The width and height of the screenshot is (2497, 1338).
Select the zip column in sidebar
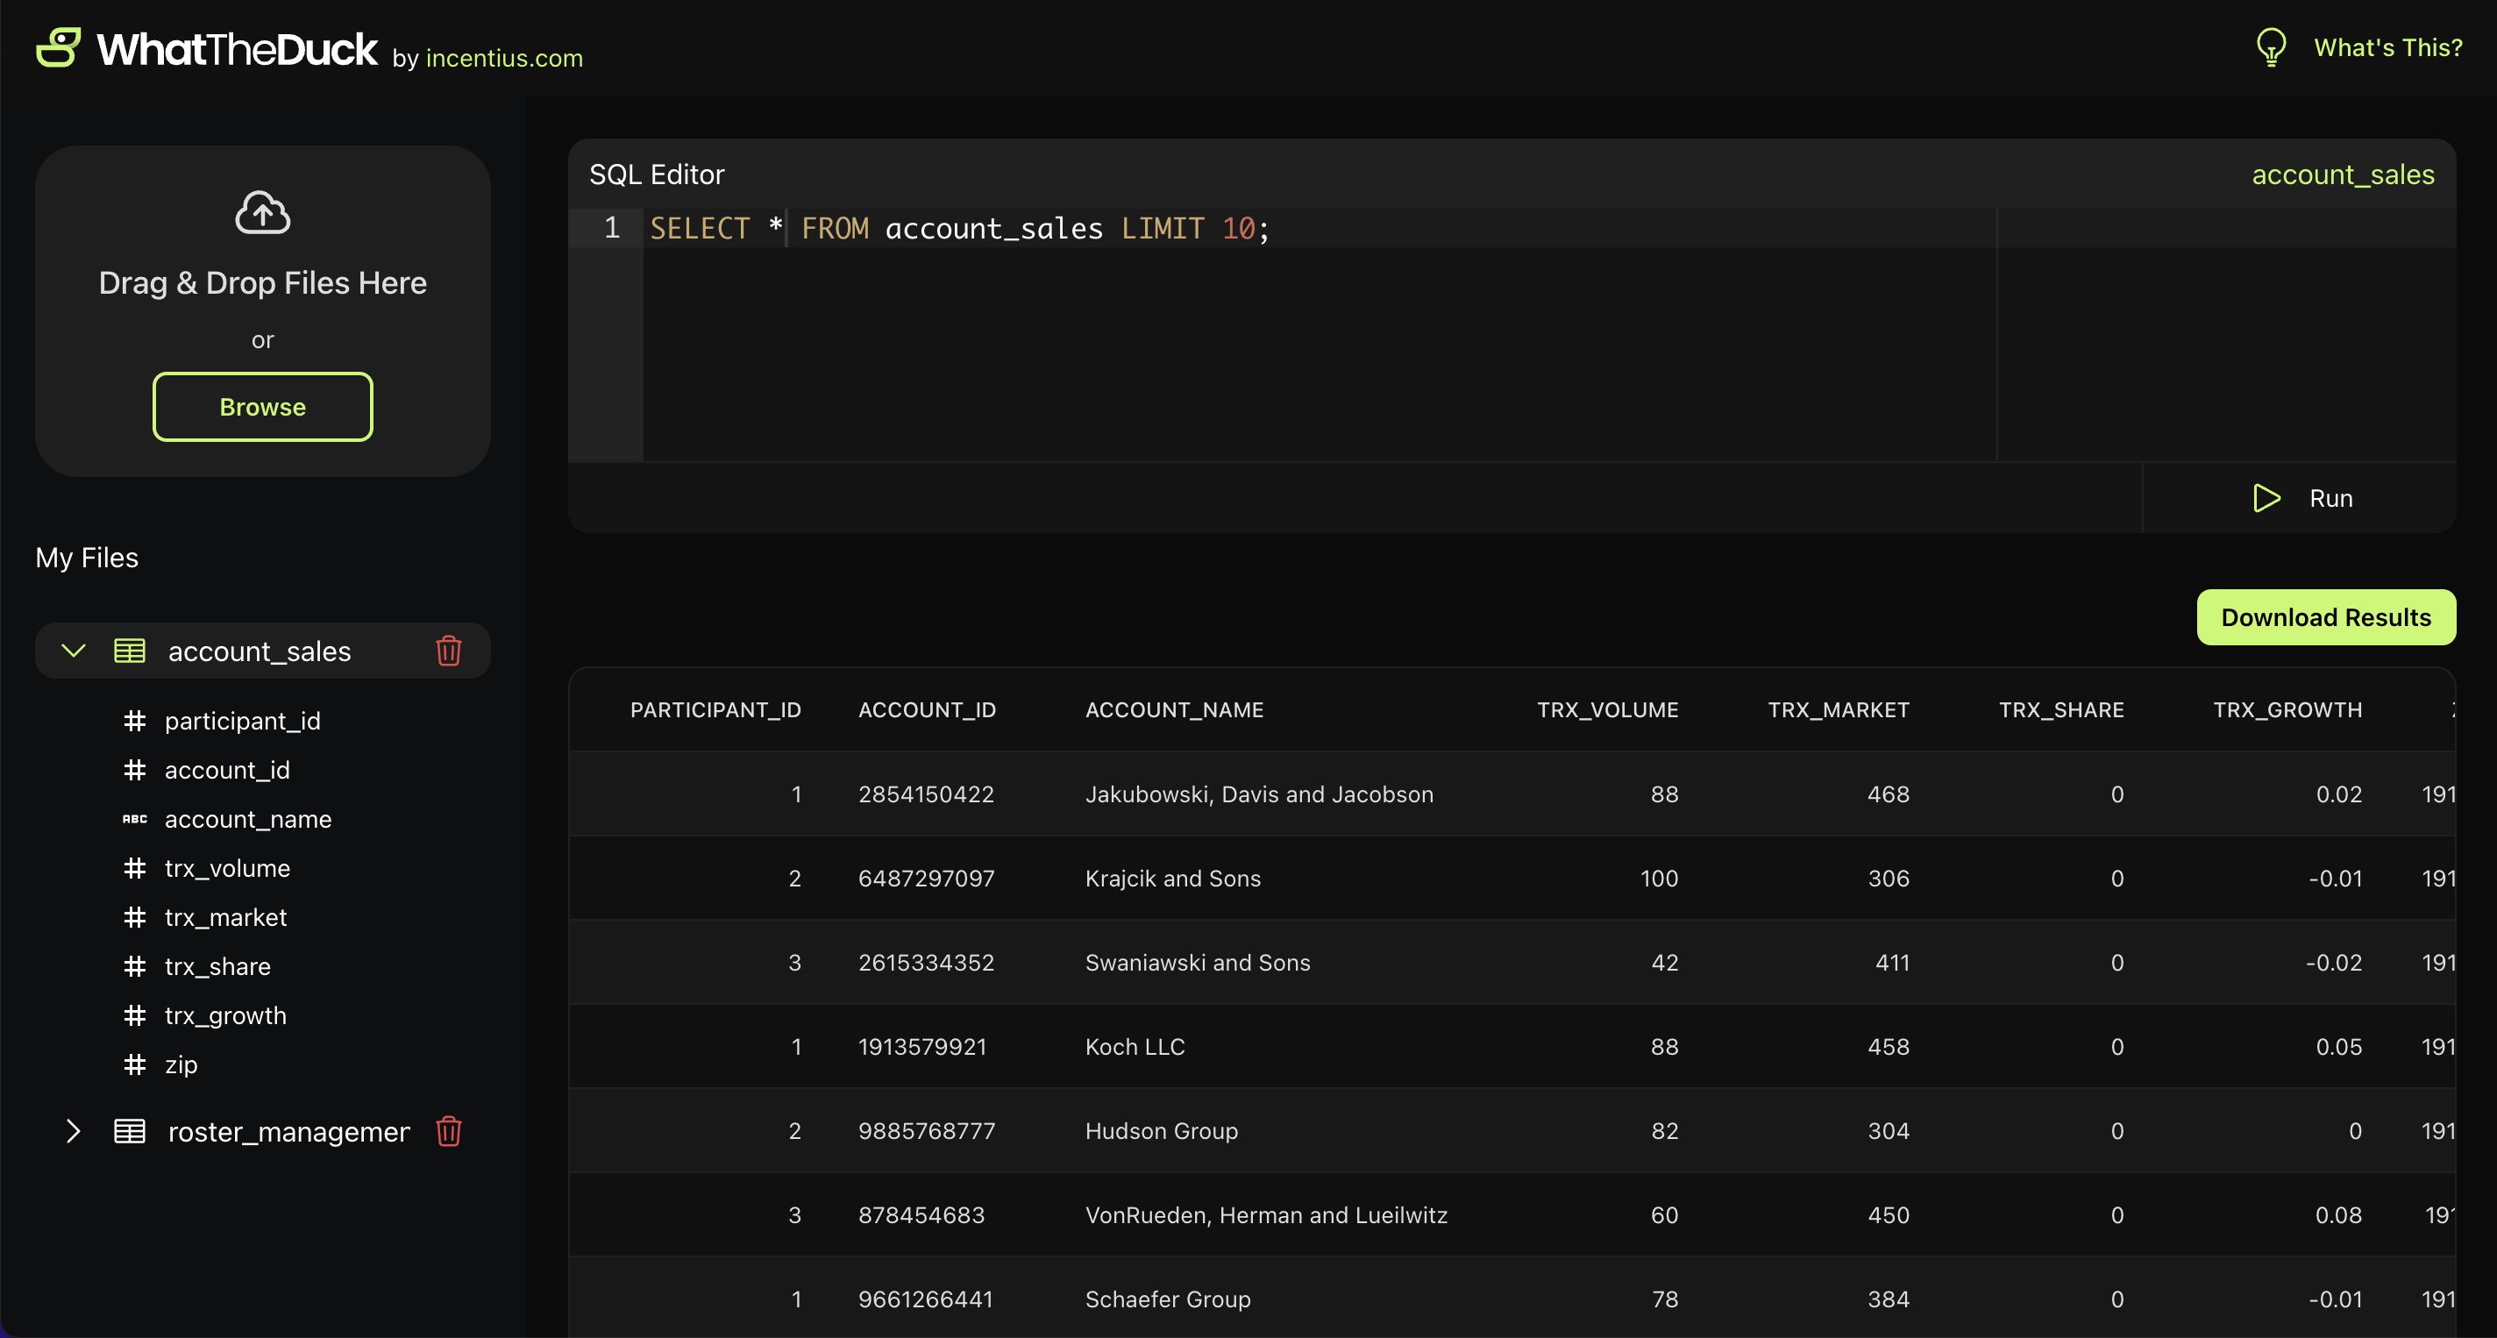coord(181,1064)
